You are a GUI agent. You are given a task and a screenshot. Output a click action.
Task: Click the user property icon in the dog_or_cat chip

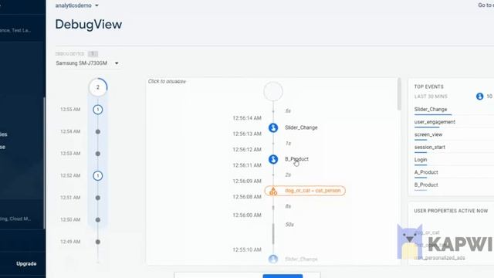[x=273, y=191]
